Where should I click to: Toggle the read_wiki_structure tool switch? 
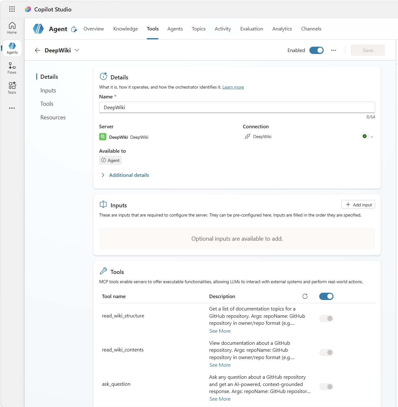coord(326,318)
